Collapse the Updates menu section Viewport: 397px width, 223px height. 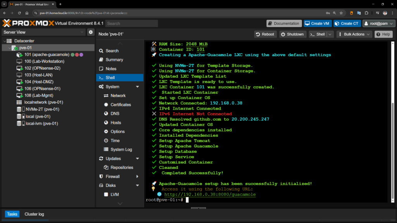[137, 159]
